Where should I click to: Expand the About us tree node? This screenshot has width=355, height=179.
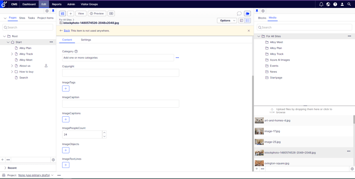[12, 66]
